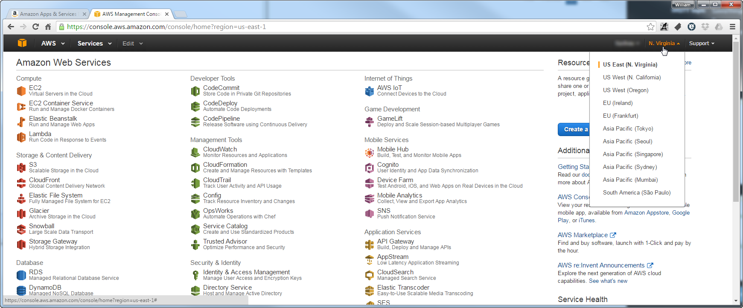Click the Glacier storage icon
The height and width of the screenshot is (308, 743).
point(21,214)
